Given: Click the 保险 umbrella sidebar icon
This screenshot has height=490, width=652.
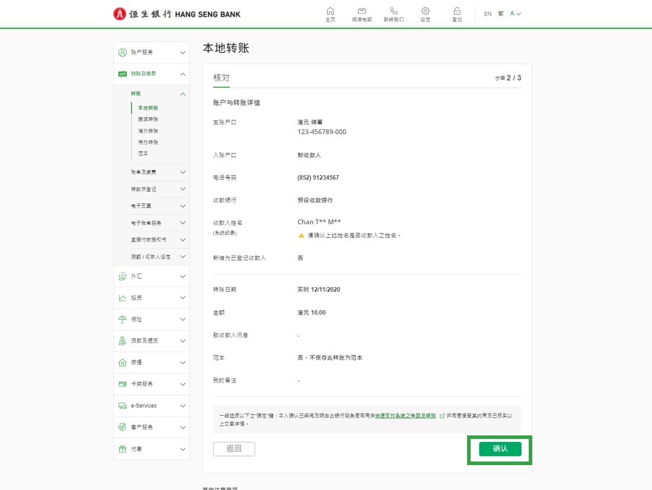Looking at the screenshot, I should coord(122,319).
